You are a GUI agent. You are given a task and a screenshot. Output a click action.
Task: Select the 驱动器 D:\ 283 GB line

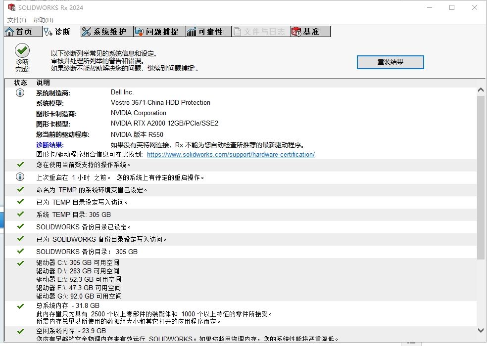[x=78, y=271]
